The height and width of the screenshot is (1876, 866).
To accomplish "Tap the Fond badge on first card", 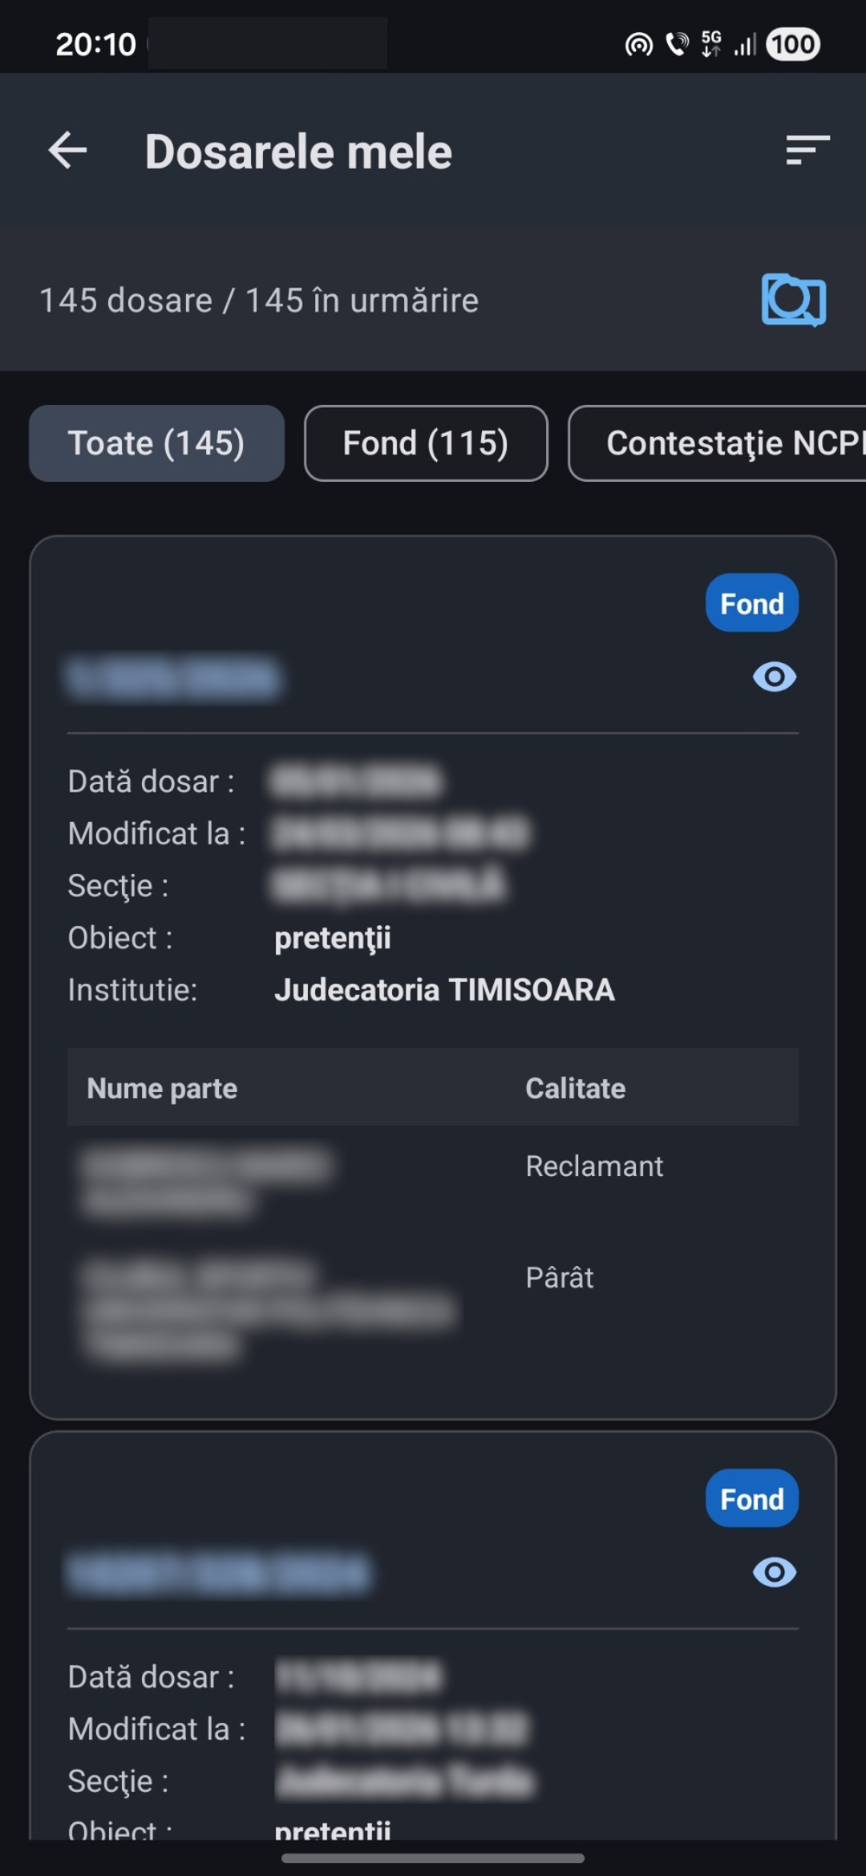I will coord(751,603).
